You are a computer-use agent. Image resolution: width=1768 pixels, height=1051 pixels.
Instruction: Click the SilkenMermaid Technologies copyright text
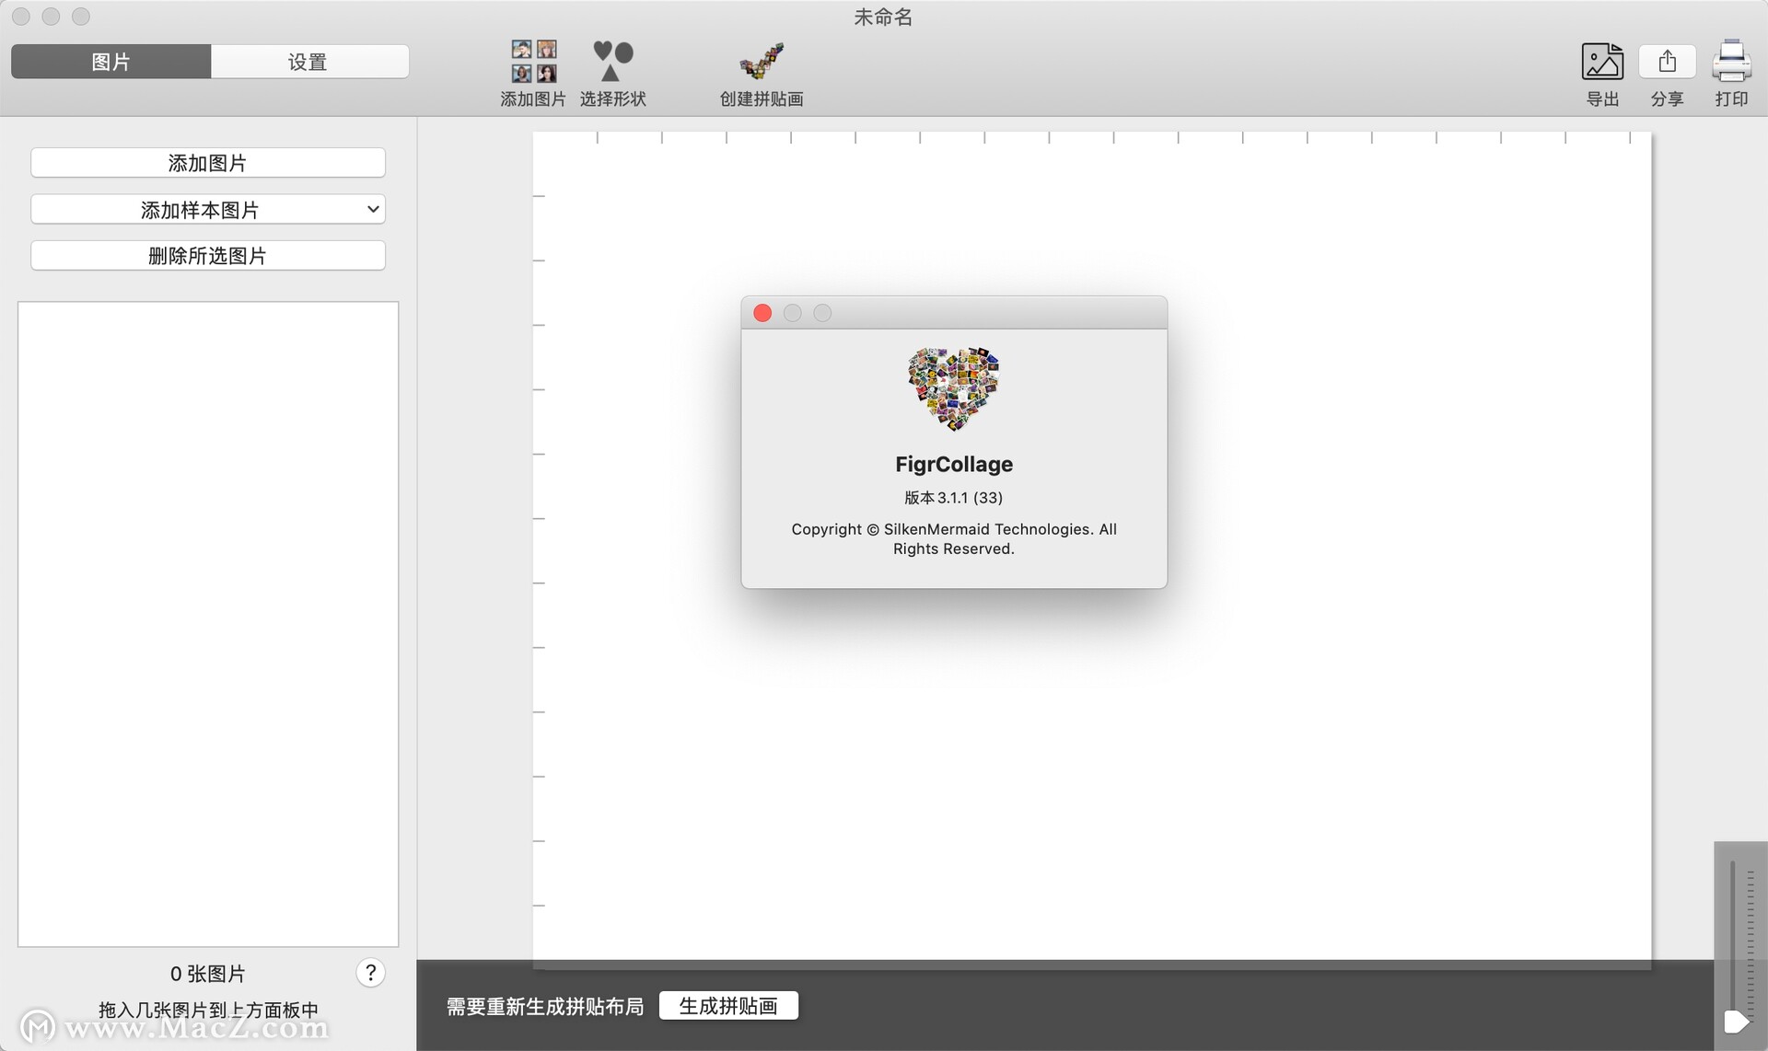pyautogui.click(x=954, y=538)
